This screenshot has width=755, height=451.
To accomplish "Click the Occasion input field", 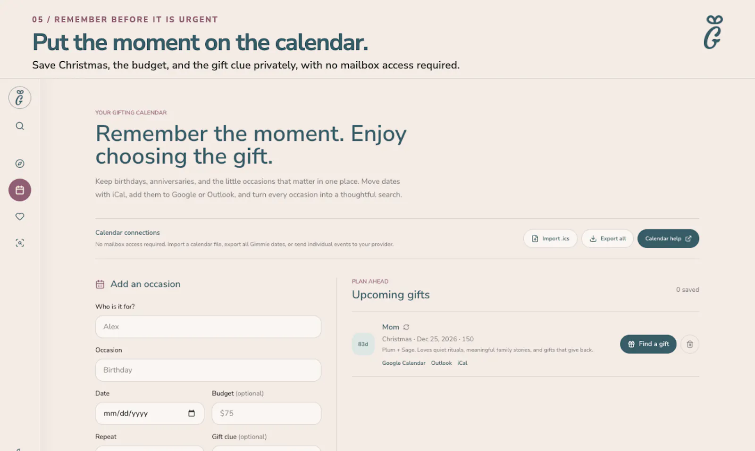I will [x=208, y=370].
